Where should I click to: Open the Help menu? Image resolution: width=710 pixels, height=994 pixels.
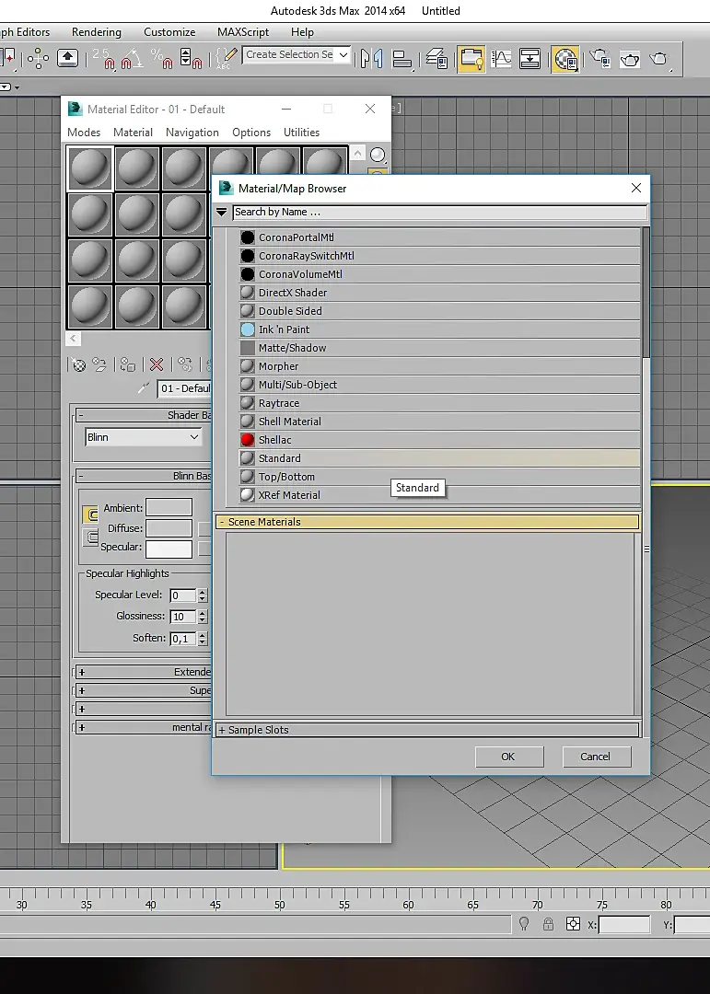[x=302, y=31]
